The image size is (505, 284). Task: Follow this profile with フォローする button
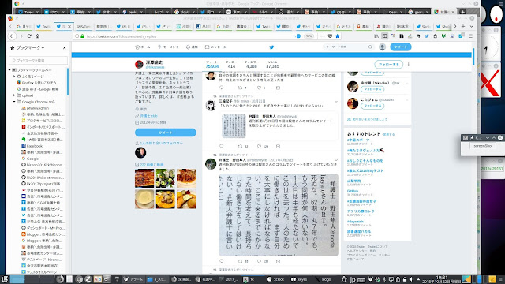pyautogui.click(x=388, y=65)
